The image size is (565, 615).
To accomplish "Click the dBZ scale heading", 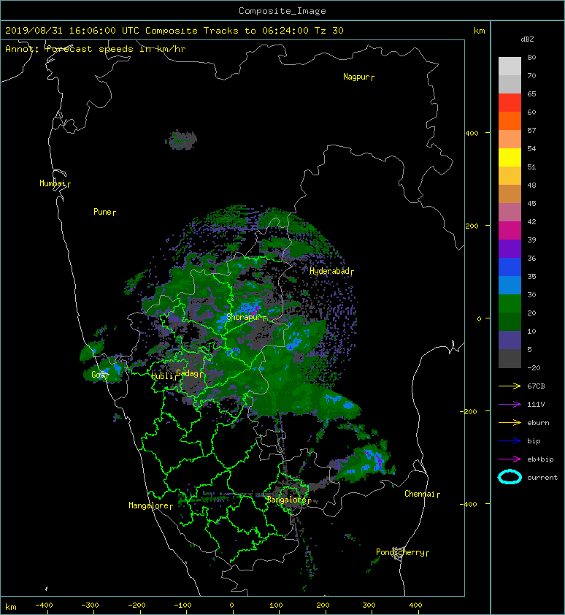I will [527, 39].
